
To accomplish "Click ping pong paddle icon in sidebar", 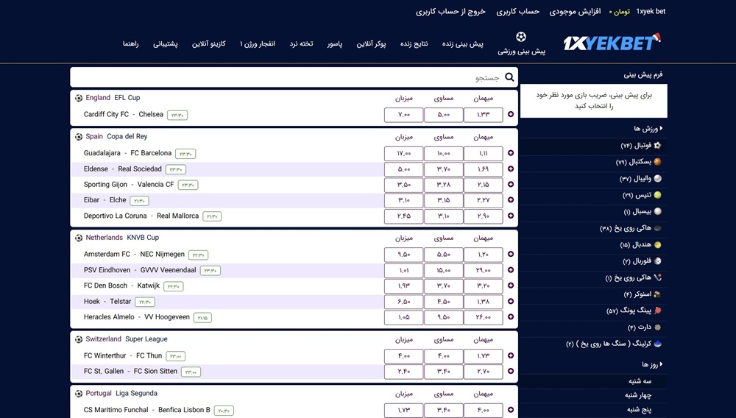I will coord(657,311).
